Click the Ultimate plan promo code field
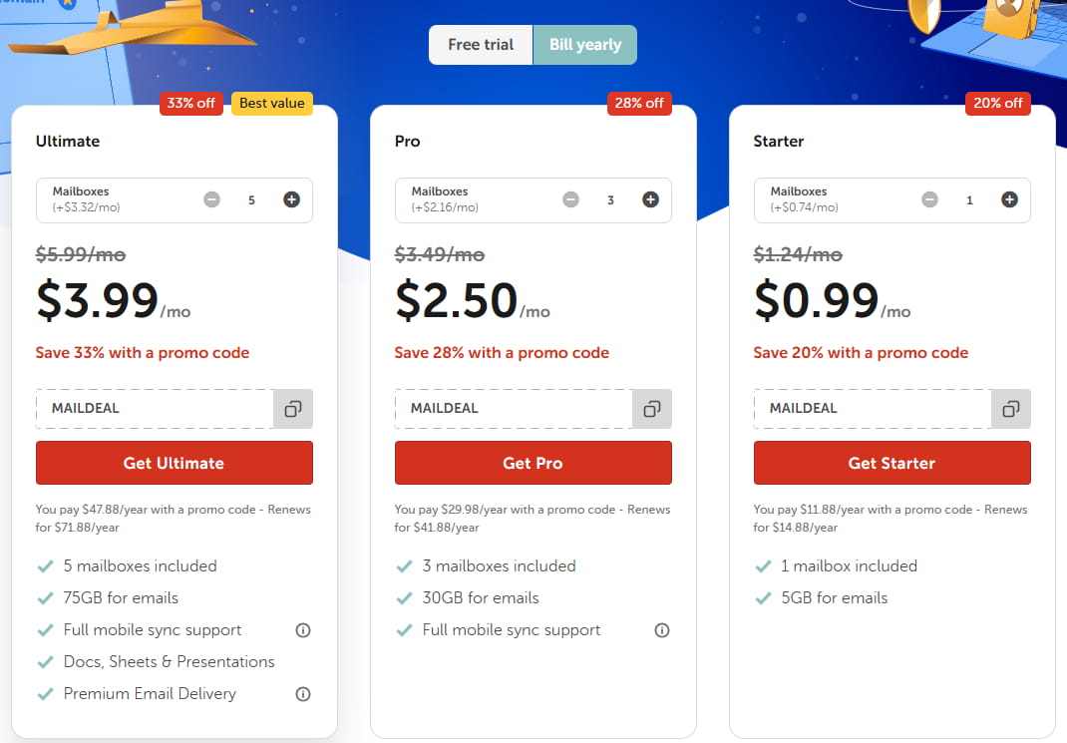This screenshot has height=743, width=1067. 155,409
